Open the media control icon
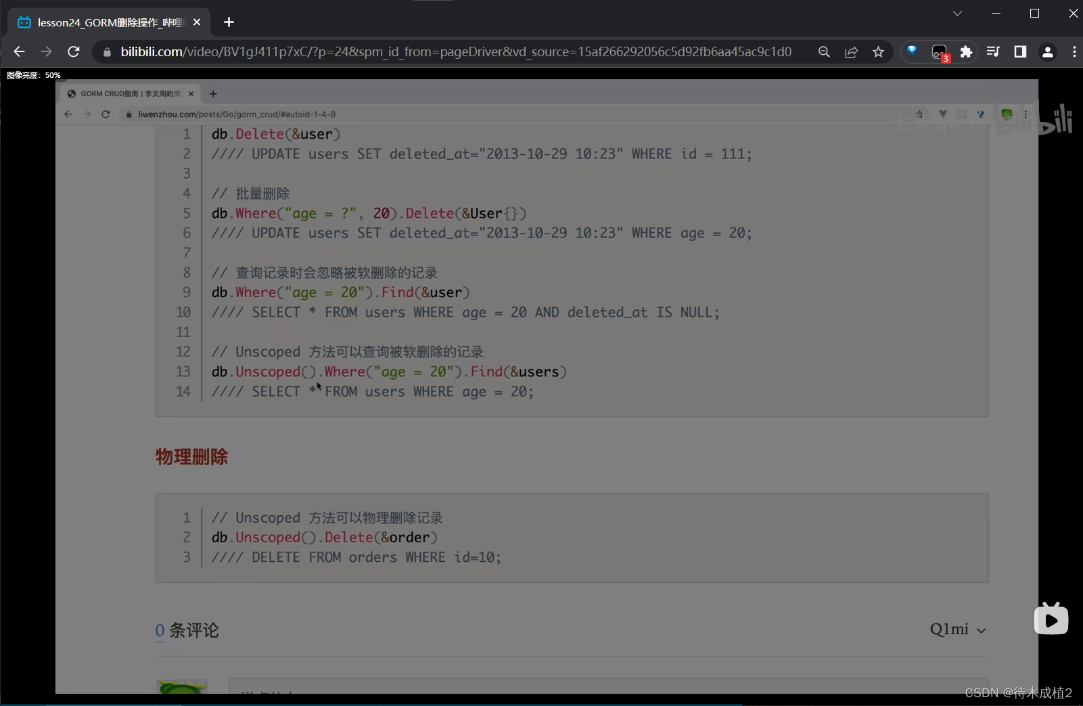Viewport: 1083px width, 706px height. point(993,52)
